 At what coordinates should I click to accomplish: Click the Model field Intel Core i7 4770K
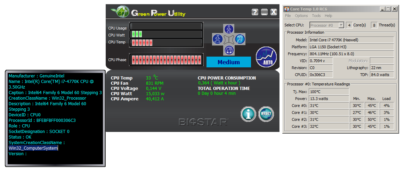[351, 40]
